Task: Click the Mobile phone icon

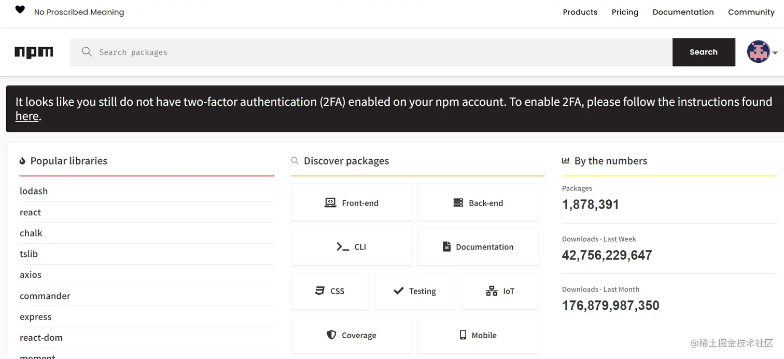Action: click(463, 335)
